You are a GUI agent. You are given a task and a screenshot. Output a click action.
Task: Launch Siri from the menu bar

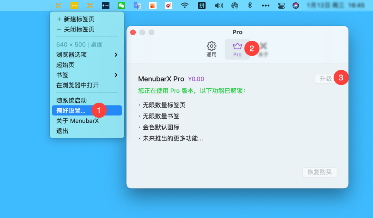(x=296, y=6)
